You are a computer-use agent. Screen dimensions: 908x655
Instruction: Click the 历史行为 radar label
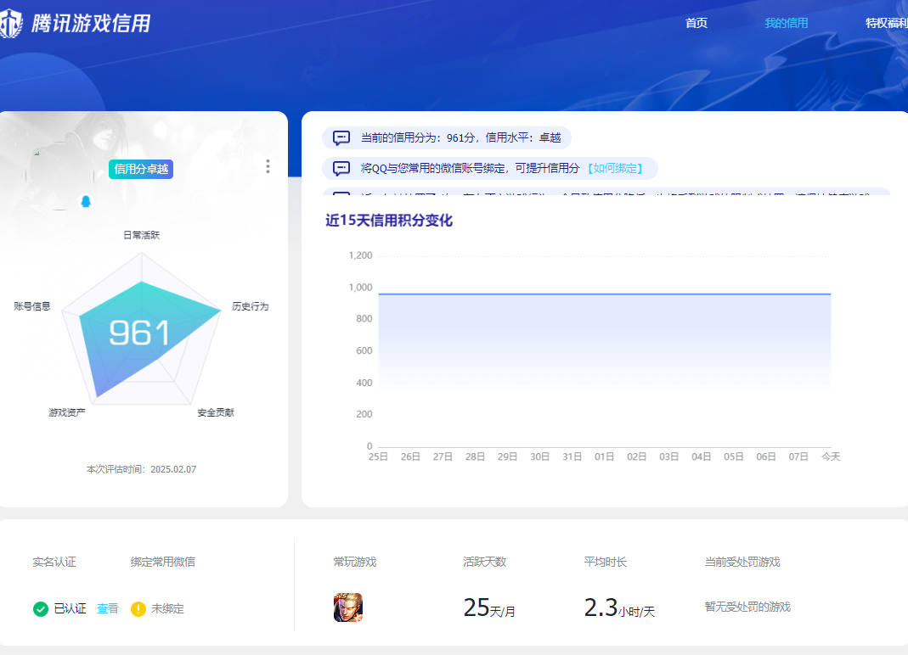click(x=251, y=306)
